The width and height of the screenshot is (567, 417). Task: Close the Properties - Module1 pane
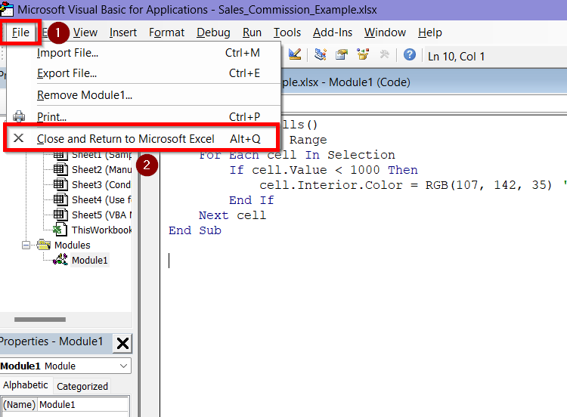click(122, 343)
